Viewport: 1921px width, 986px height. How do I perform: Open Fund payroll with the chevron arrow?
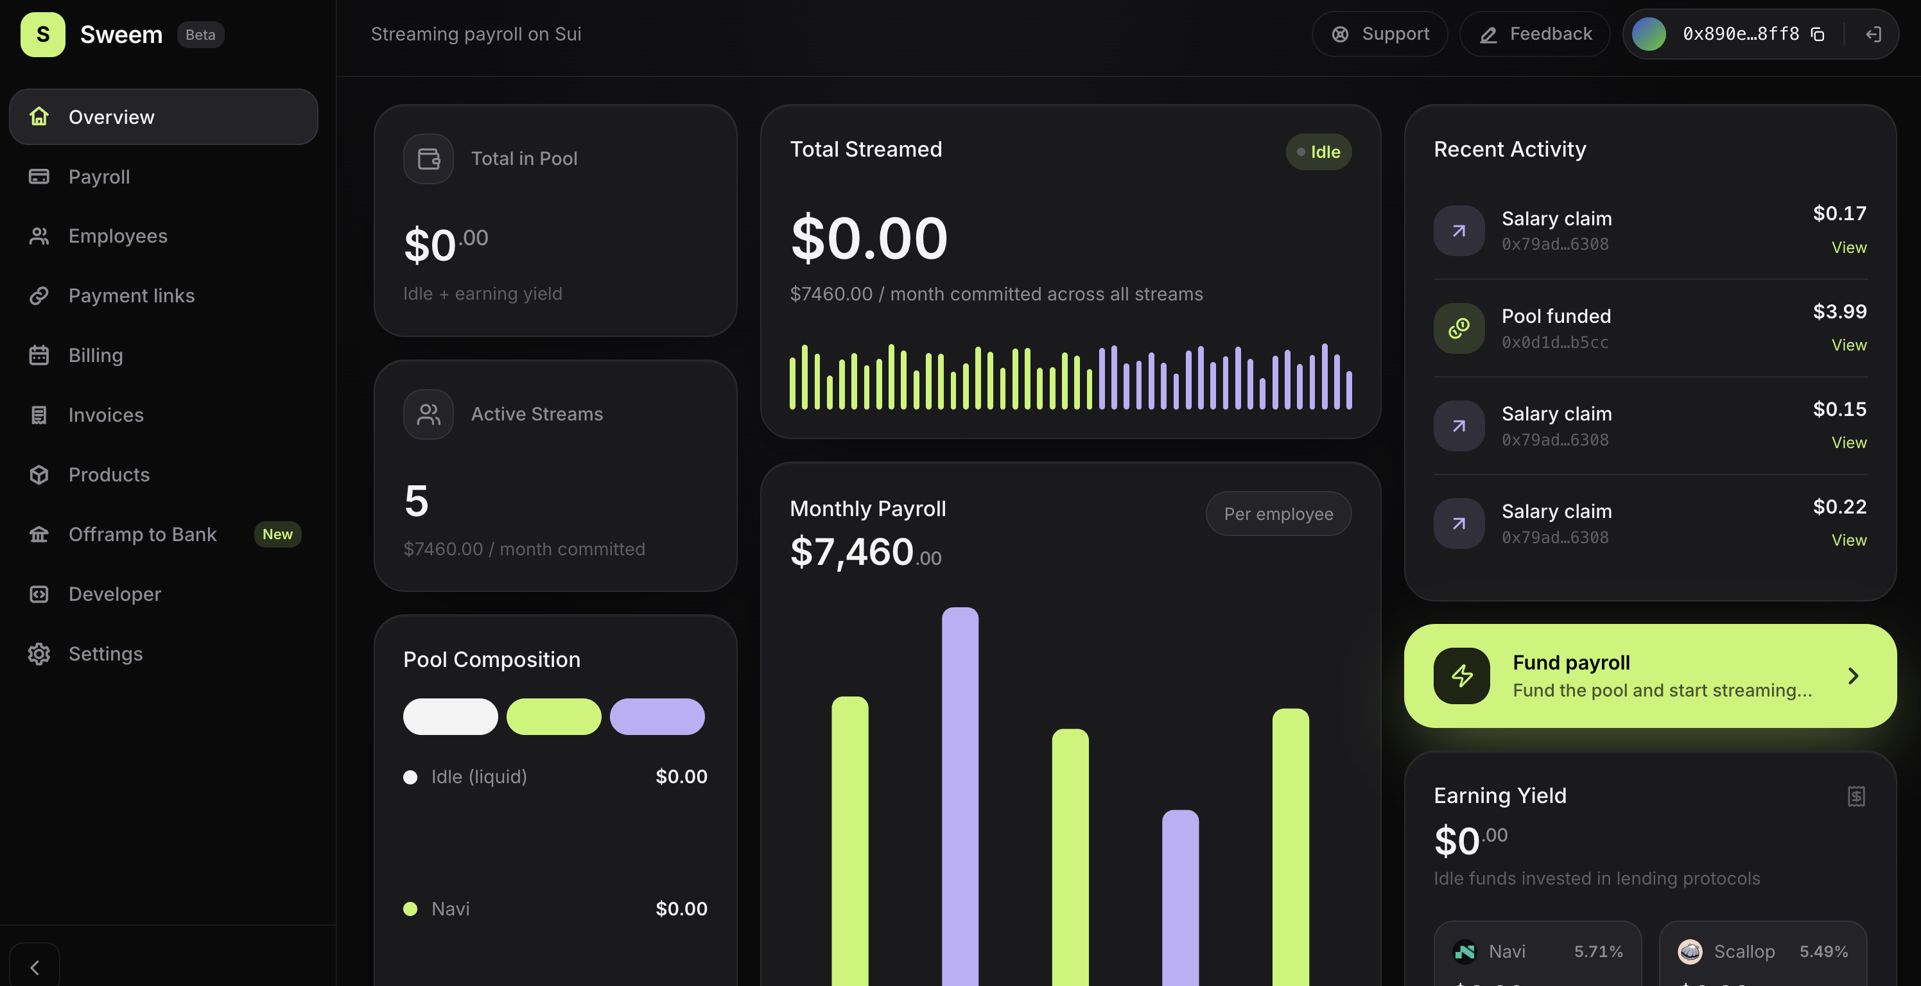[x=1853, y=677]
